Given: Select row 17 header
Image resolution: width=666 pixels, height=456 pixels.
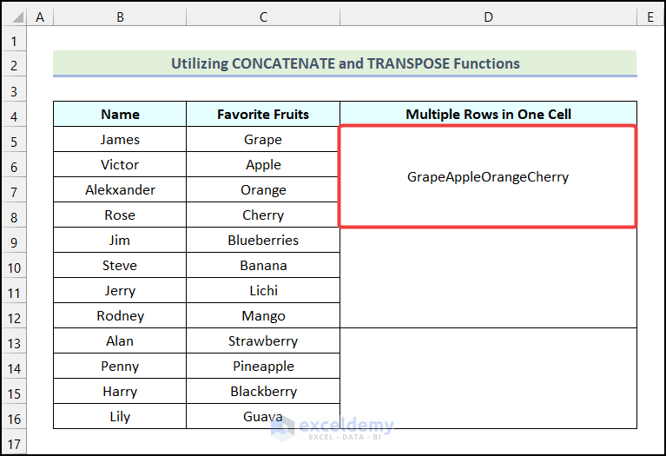Looking at the screenshot, I should 14,441.
